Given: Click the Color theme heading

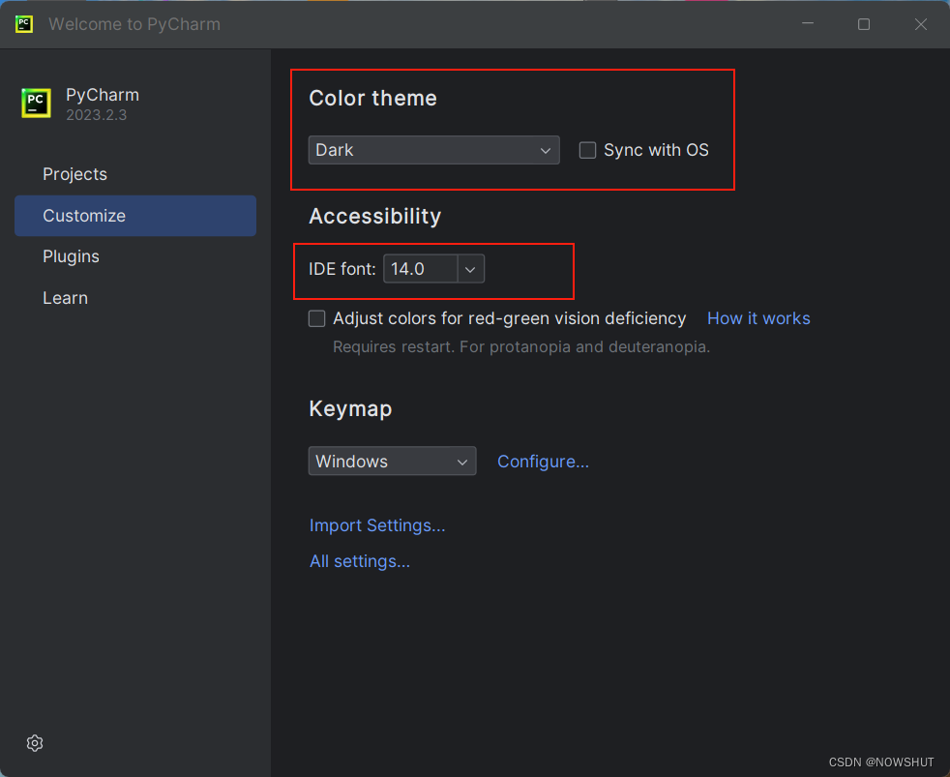Looking at the screenshot, I should (x=372, y=98).
